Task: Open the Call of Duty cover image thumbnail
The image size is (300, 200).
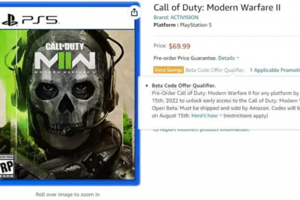Action: 67,93
